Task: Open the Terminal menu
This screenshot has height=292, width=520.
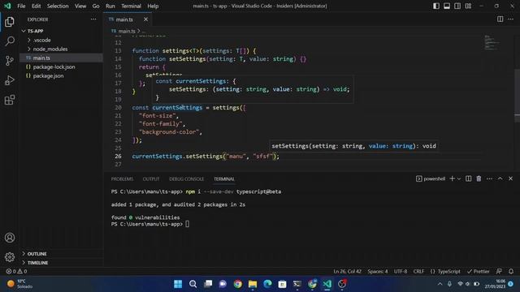Action: 131,6
